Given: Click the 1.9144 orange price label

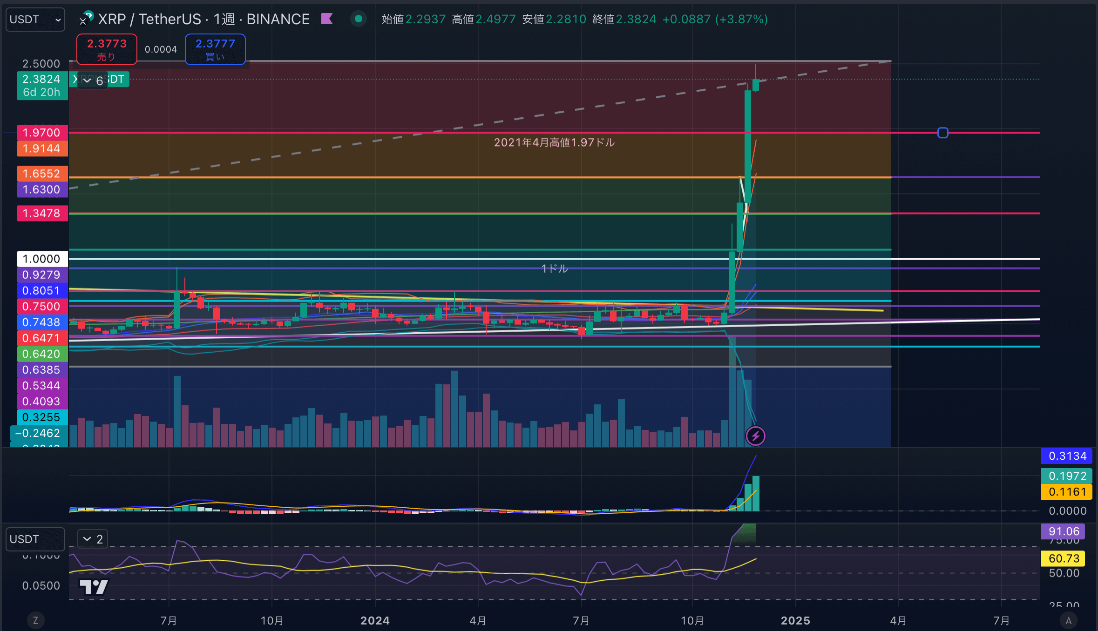Looking at the screenshot, I should click(x=42, y=148).
